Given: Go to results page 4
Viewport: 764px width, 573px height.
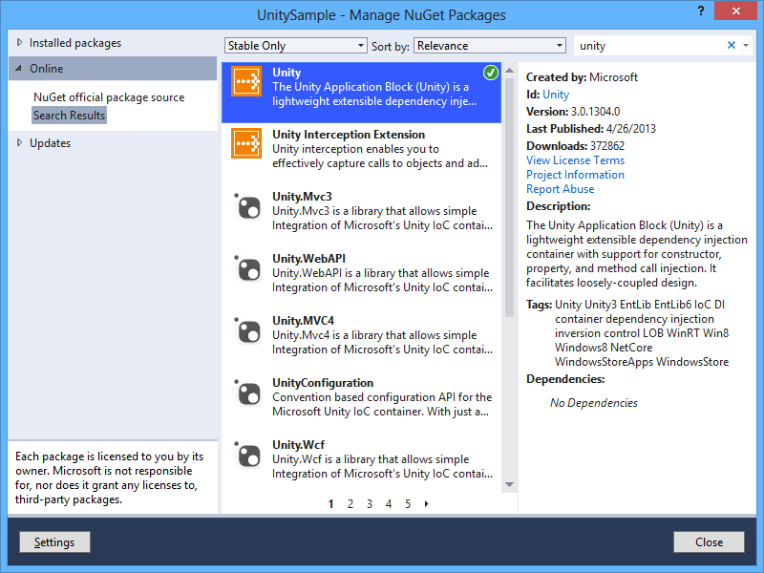Looking at the screenshot, I should pyautogui.click(x=389, y=504).
